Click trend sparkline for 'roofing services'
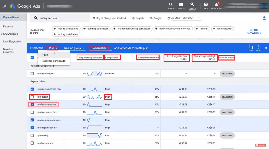 [94, 74]
